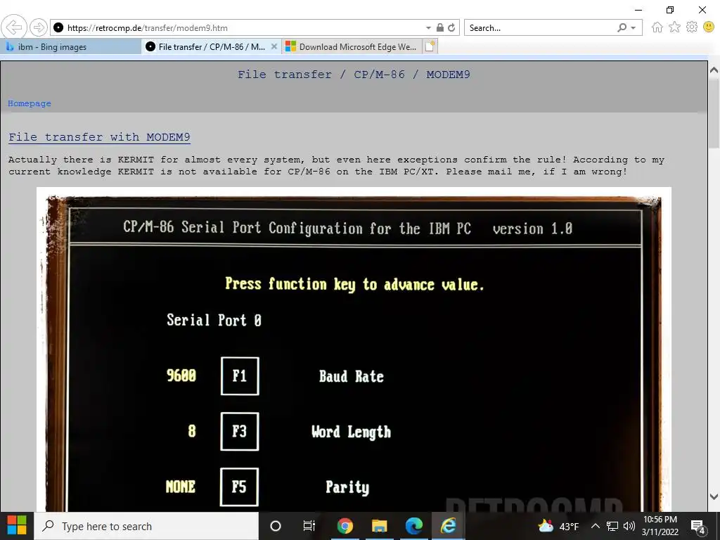The width and height of the screenshot is (720, 540).
Task: Click the 9600 baud value
Action: [x=181, y=375]
